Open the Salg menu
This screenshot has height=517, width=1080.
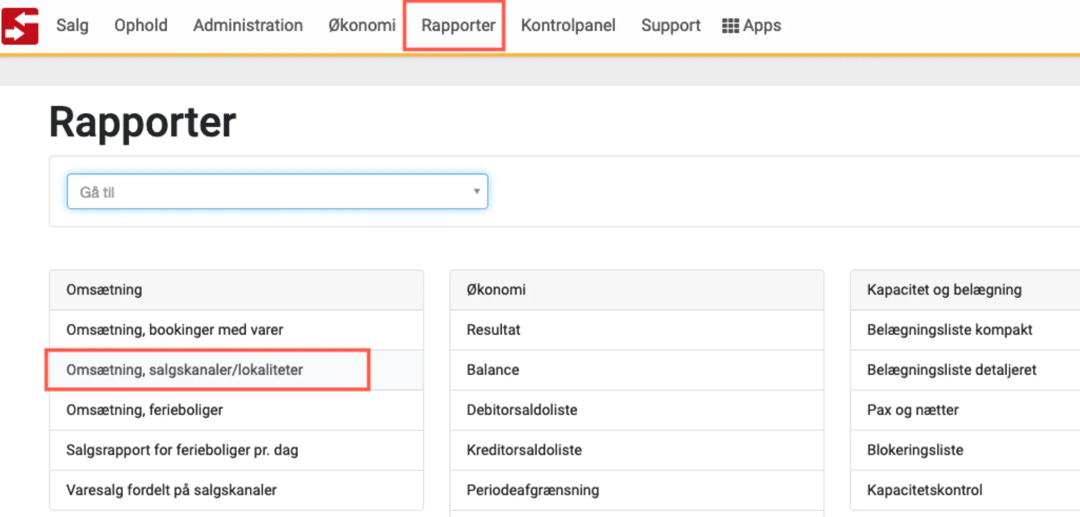[72, 25]
